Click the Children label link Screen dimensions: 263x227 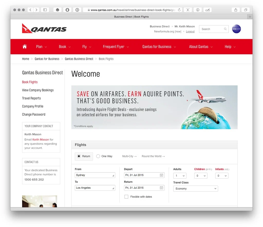click(199, 169)
